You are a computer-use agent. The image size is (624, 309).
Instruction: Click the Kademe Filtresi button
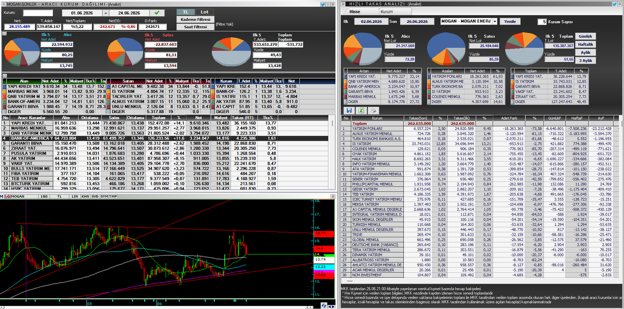(x=195, y=19)
